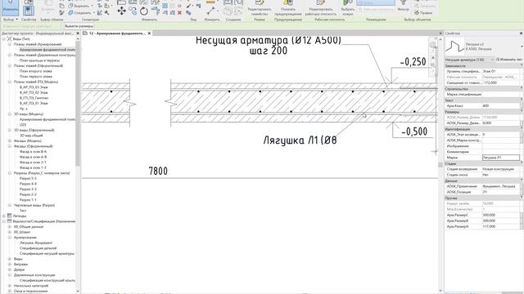This screenshot has height=294, width=524.
Task: Click the navigation wheel in the drawing view
Action: click(433, 45)
